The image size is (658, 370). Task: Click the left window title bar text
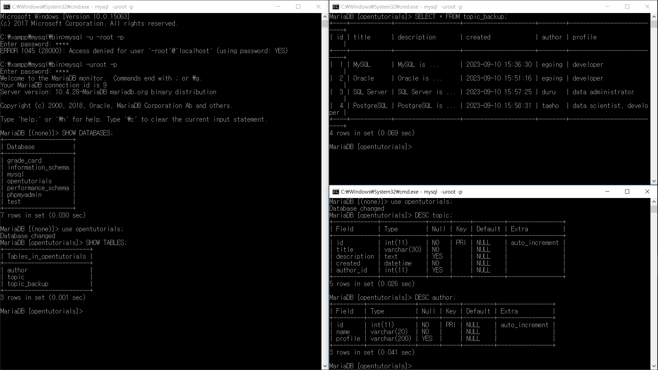pos(73,7)
